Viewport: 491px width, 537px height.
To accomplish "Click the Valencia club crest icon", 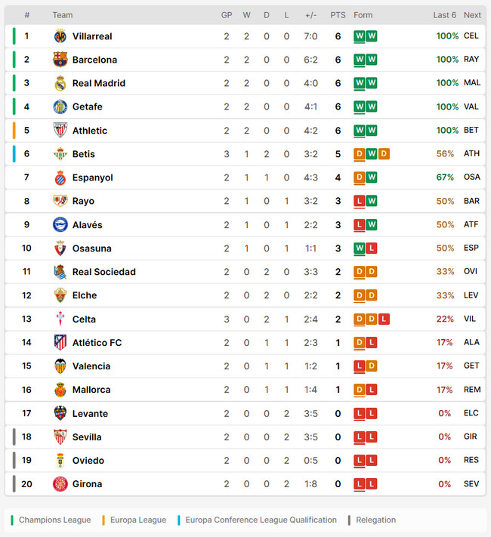I will 60,366.
